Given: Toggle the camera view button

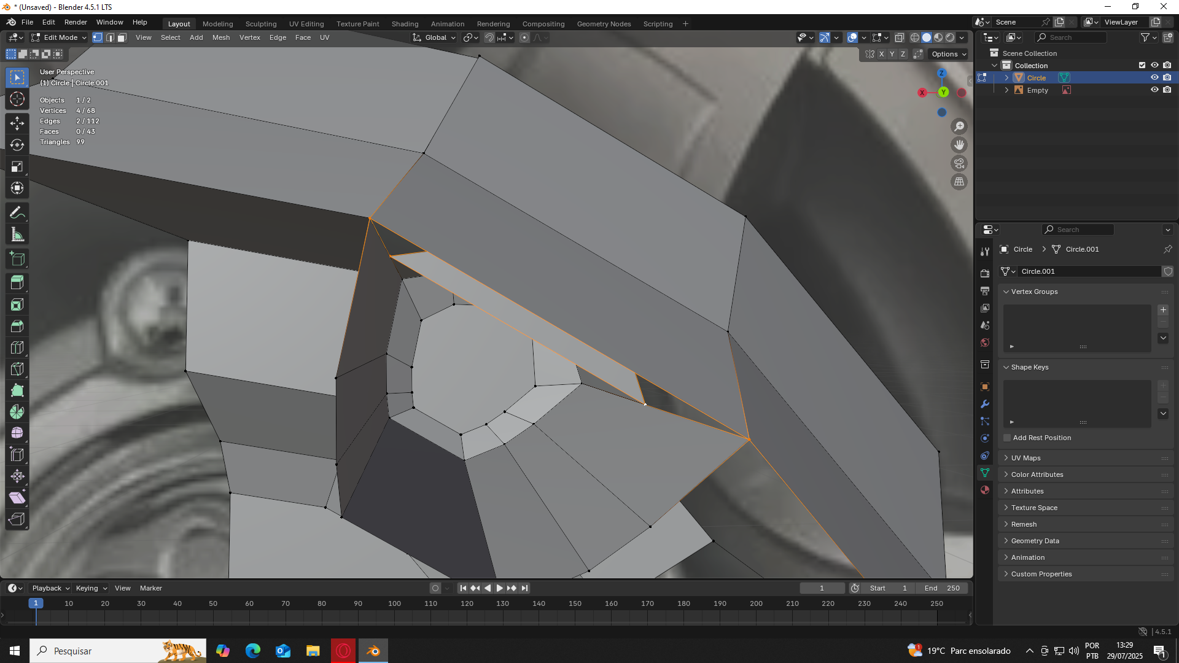Looking at the screenshot, I should 959,163.
